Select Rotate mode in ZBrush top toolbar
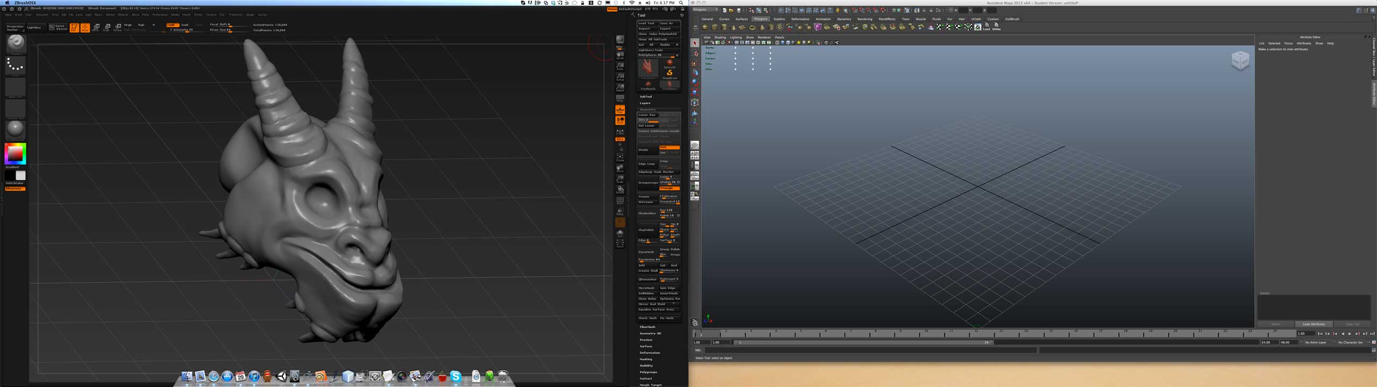Viewport: 1377px width, 387px height. click(117, 27)
